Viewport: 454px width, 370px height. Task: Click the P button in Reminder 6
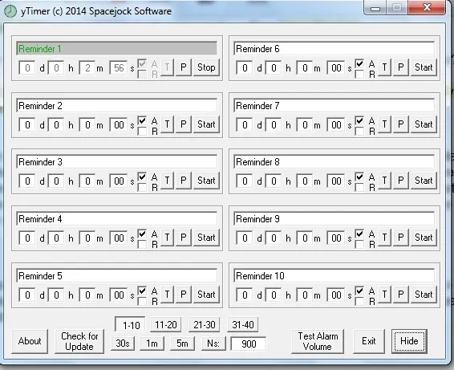pyautogui.click(x=401, y=67)
